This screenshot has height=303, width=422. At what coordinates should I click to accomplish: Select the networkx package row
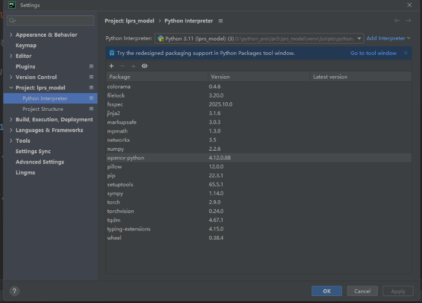pos(258,140)
